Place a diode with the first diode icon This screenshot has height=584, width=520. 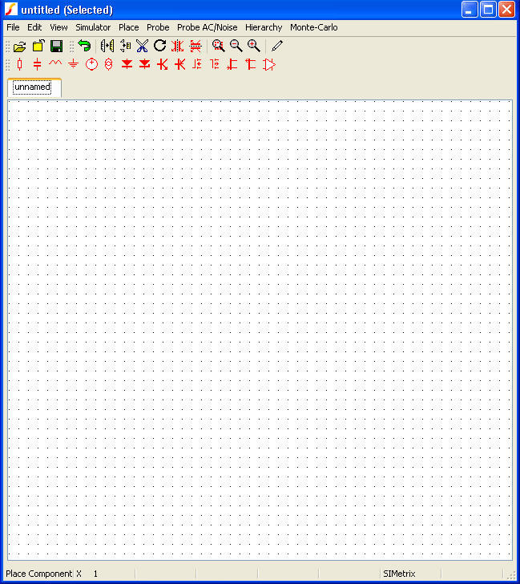point(127,64)
